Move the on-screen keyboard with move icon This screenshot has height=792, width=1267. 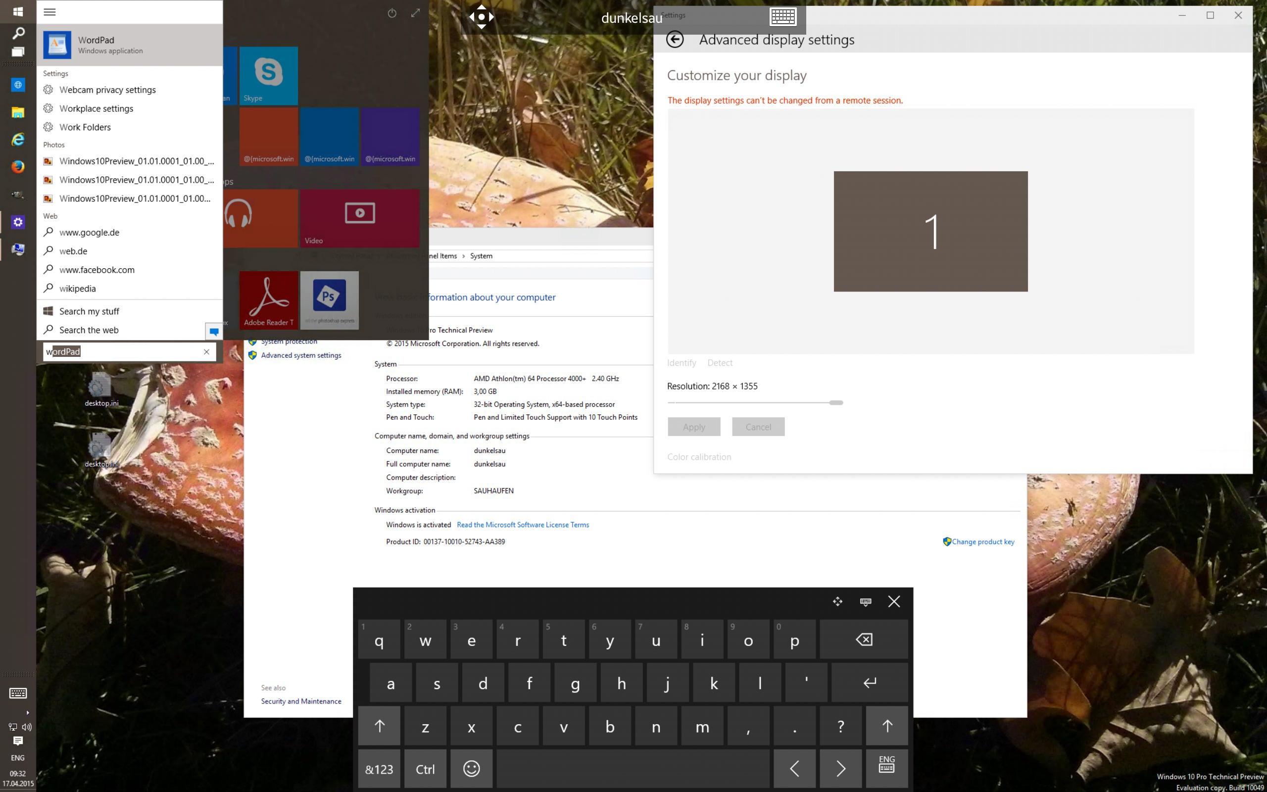[837, 601]
